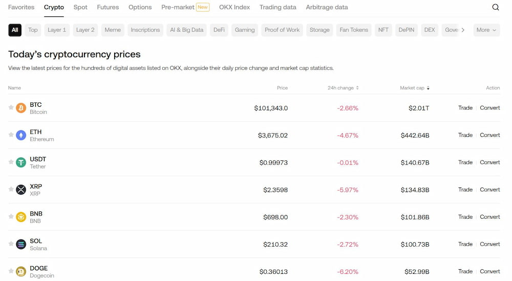The width and height of the screenshot is (512, 281).
Task: Open the search magnifier icon
Action: pos(495,7)
